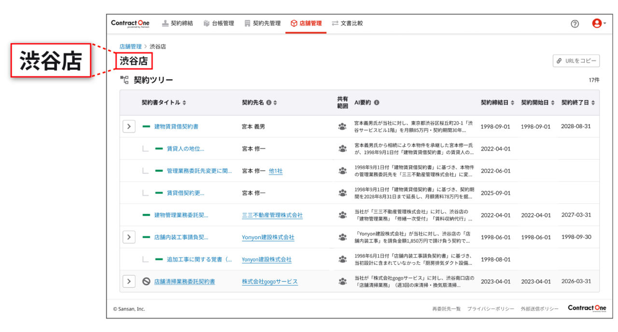The height and width of the screenshot is (332, 618).
Task: Open the help question mark icon
Action: click(x=575, y=23)
